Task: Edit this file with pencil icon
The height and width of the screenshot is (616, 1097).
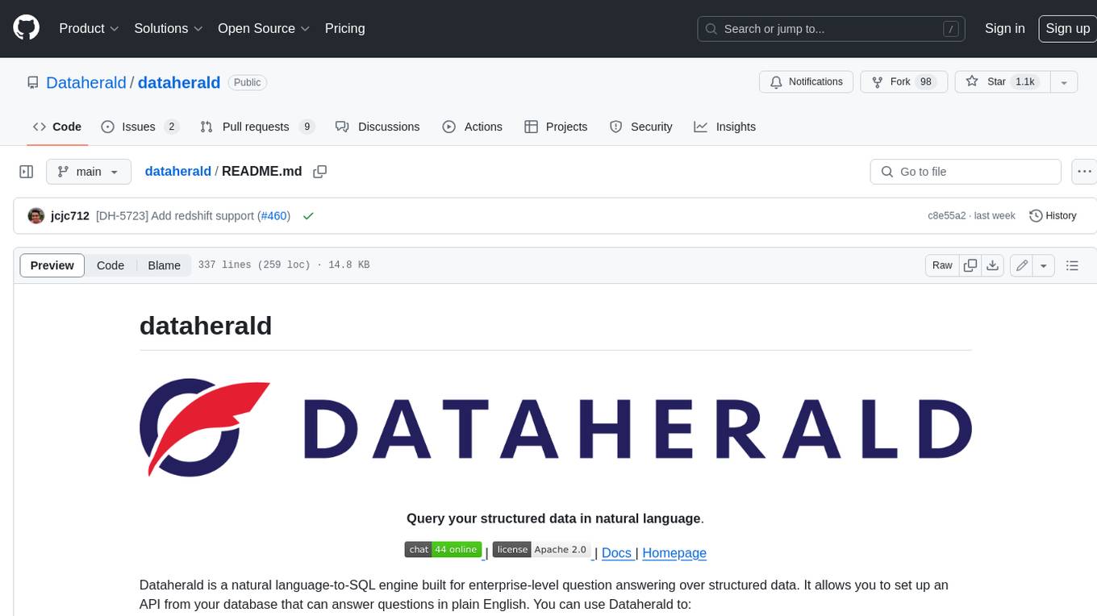Action: (1022, 265)
